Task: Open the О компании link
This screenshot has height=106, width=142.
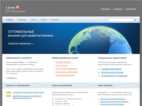Action: [11, 78]
